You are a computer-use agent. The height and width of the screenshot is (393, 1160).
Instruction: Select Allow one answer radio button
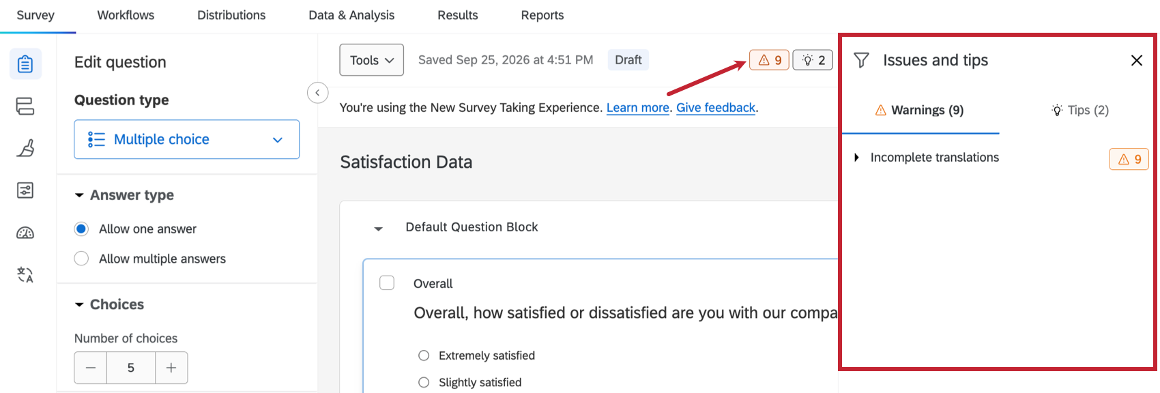tap(81, 229)
